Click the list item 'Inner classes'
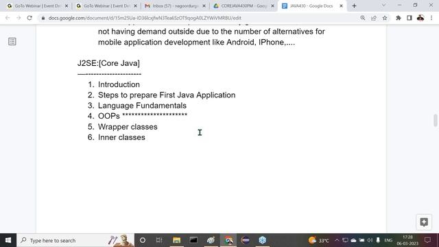This screenshot has height=247, width=439. click(121, 137)
